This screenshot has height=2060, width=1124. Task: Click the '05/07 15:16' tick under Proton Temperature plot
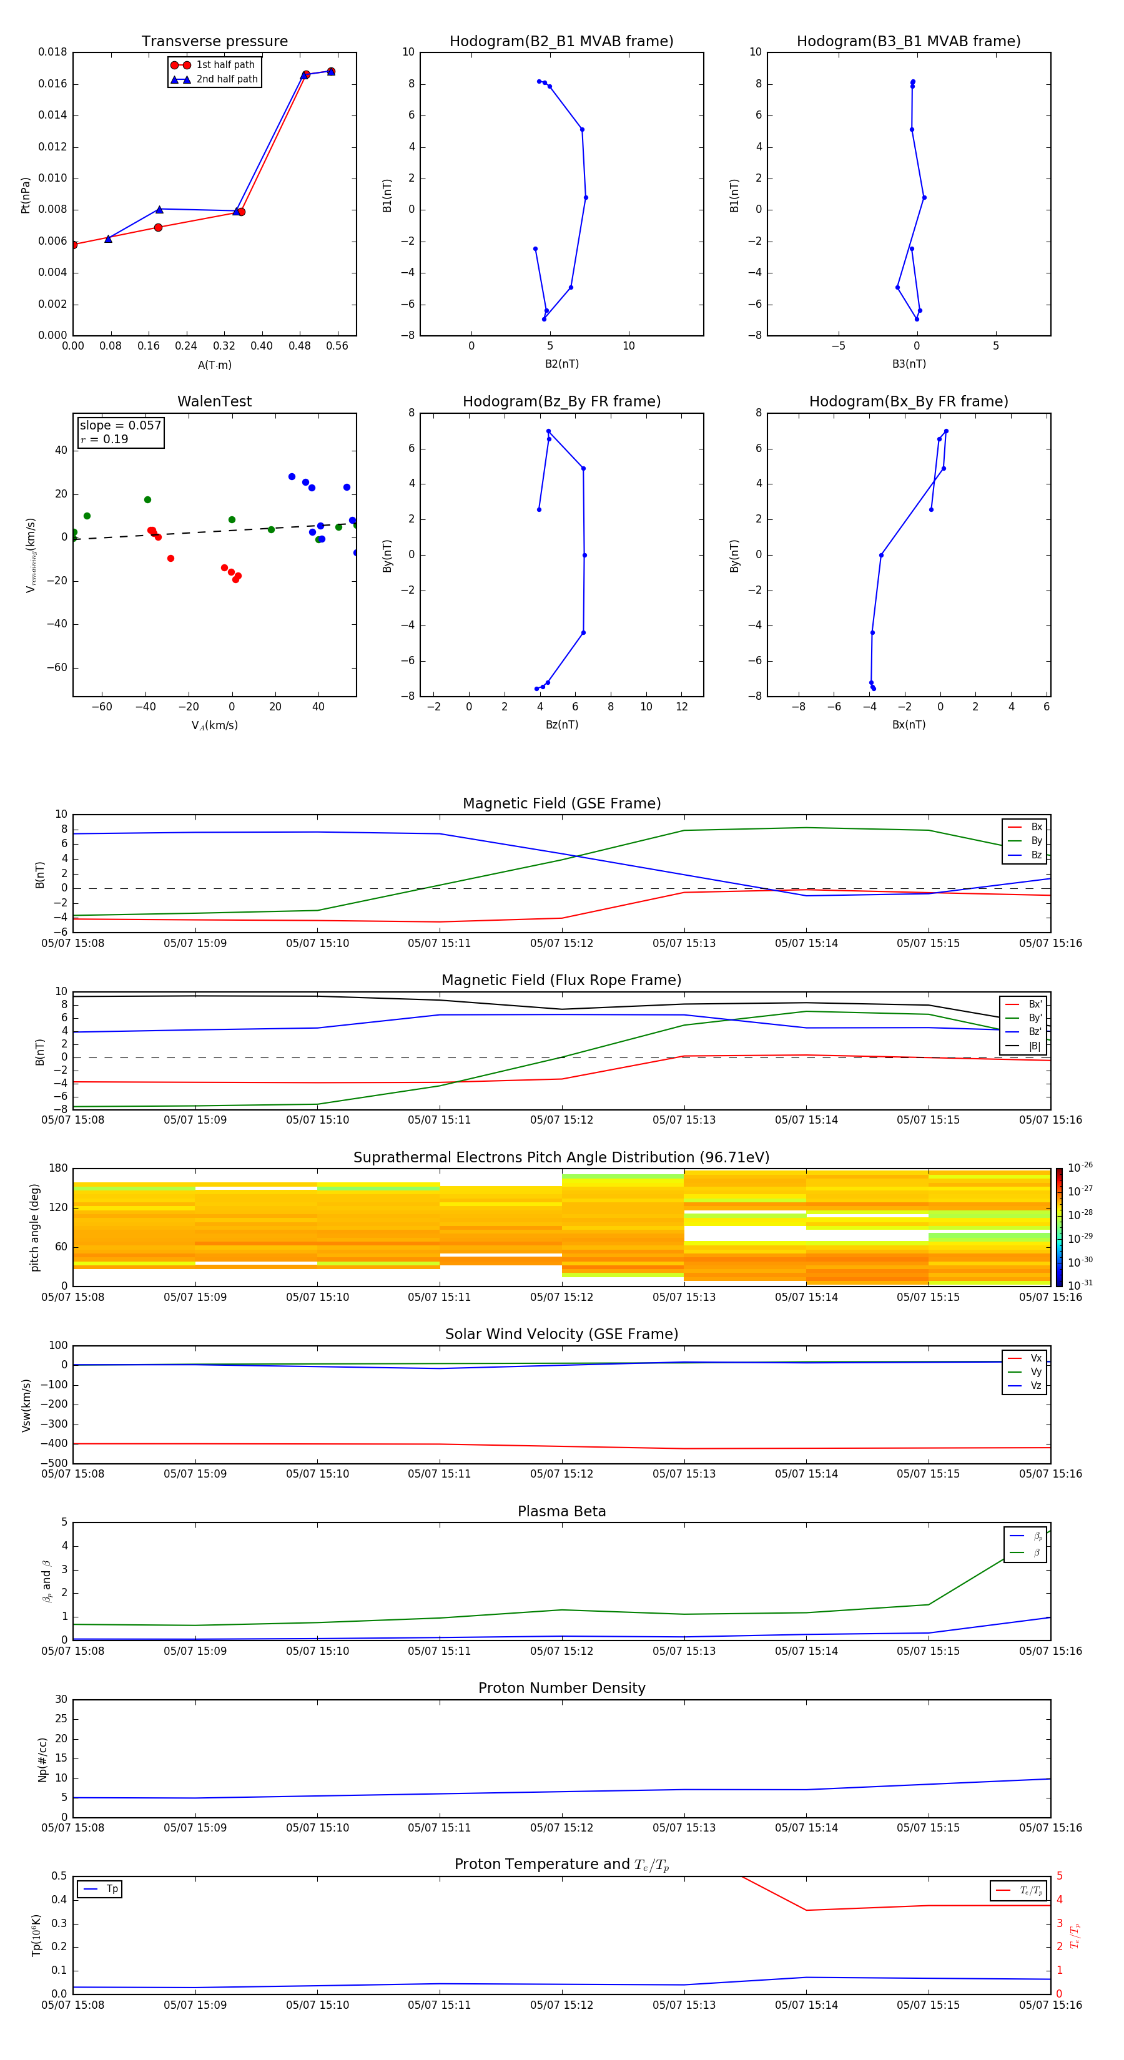coord(1050,2005)
